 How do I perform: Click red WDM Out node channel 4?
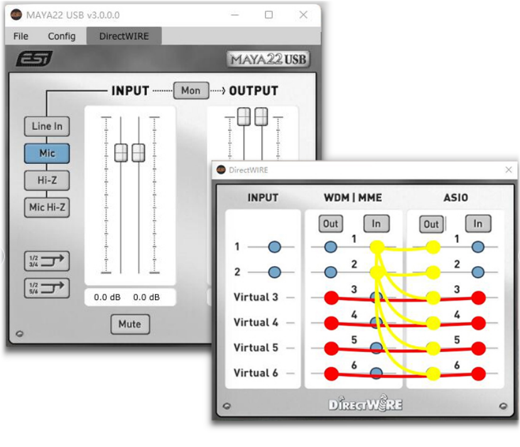click(332, 323)
